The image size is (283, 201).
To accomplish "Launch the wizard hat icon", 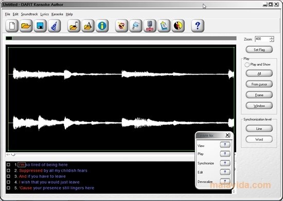I will point(54,26).
